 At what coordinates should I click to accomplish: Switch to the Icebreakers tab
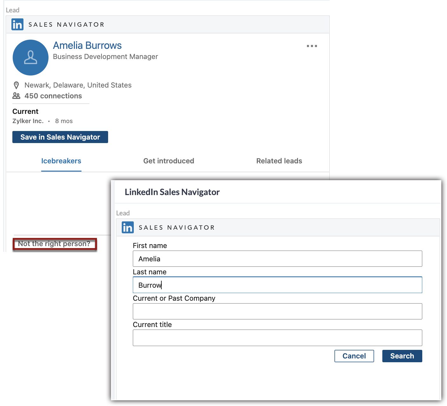pyautogui.click(x=61, y=161)
